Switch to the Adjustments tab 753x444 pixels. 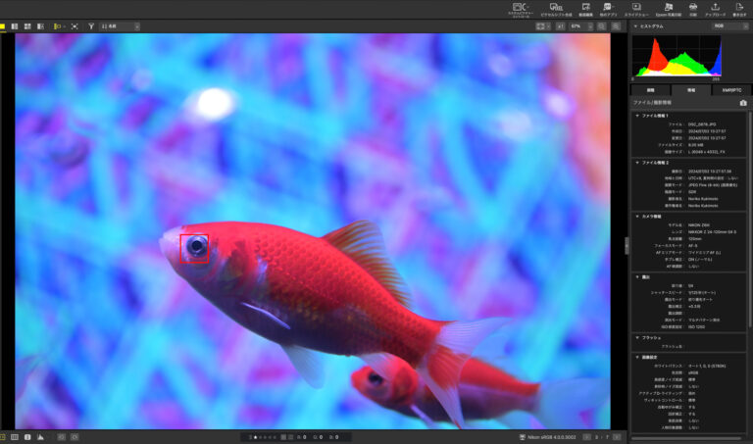pyautogui.click(x=650, y=89)
